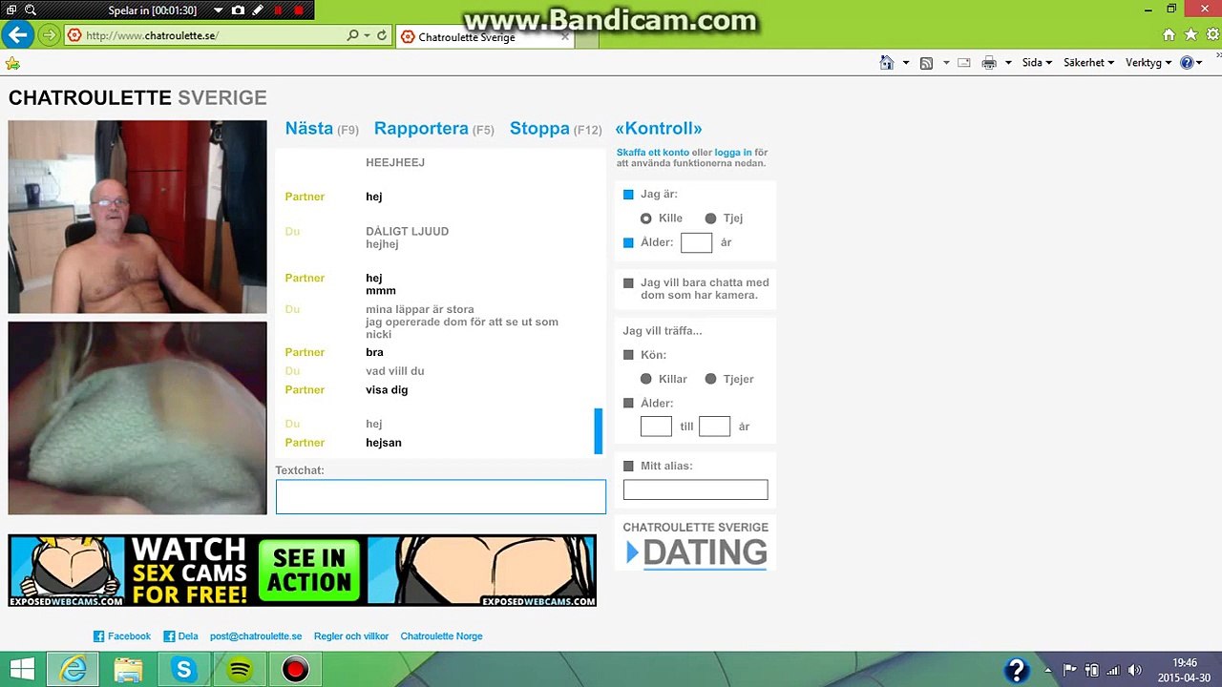
Task: Open the volume speaker tray icon
Action: 1135,670
